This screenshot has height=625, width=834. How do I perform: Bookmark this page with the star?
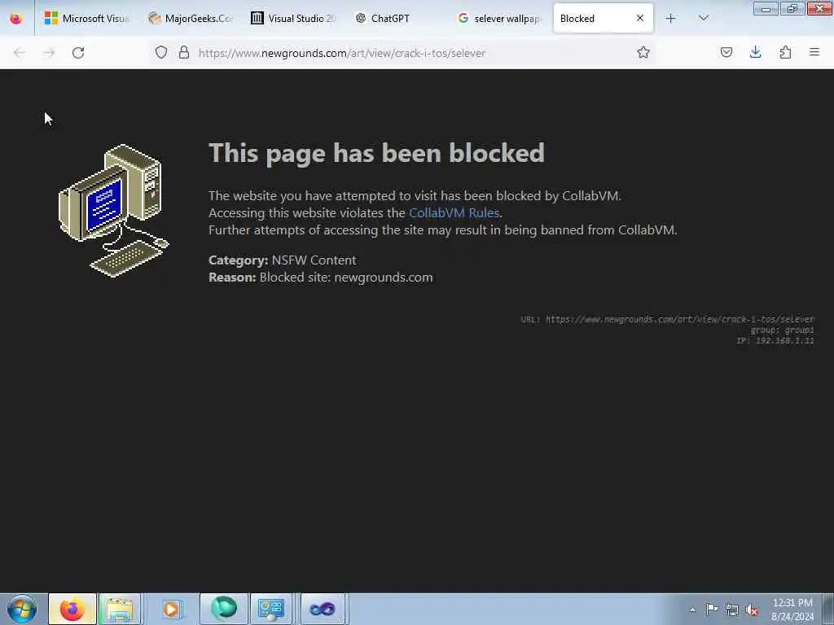tap(643, 52)
